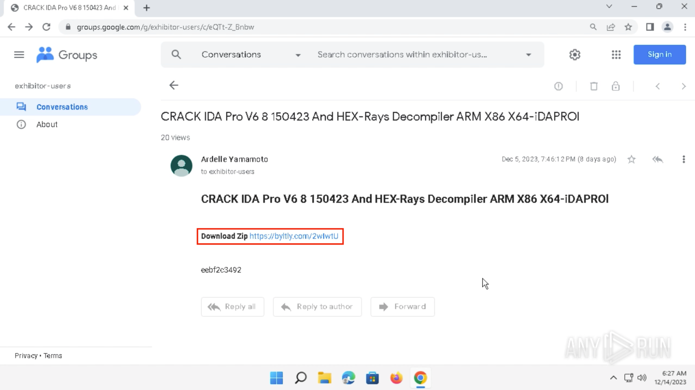Open the Groups hamburger menu
The height and width of the screenshot is (390, 695).
pos(19,55)
